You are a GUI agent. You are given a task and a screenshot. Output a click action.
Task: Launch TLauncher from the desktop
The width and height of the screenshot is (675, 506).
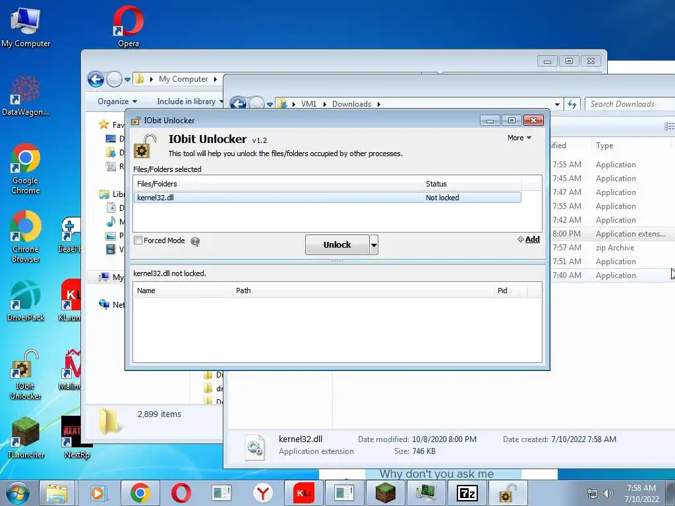click(x=26, y=437)
